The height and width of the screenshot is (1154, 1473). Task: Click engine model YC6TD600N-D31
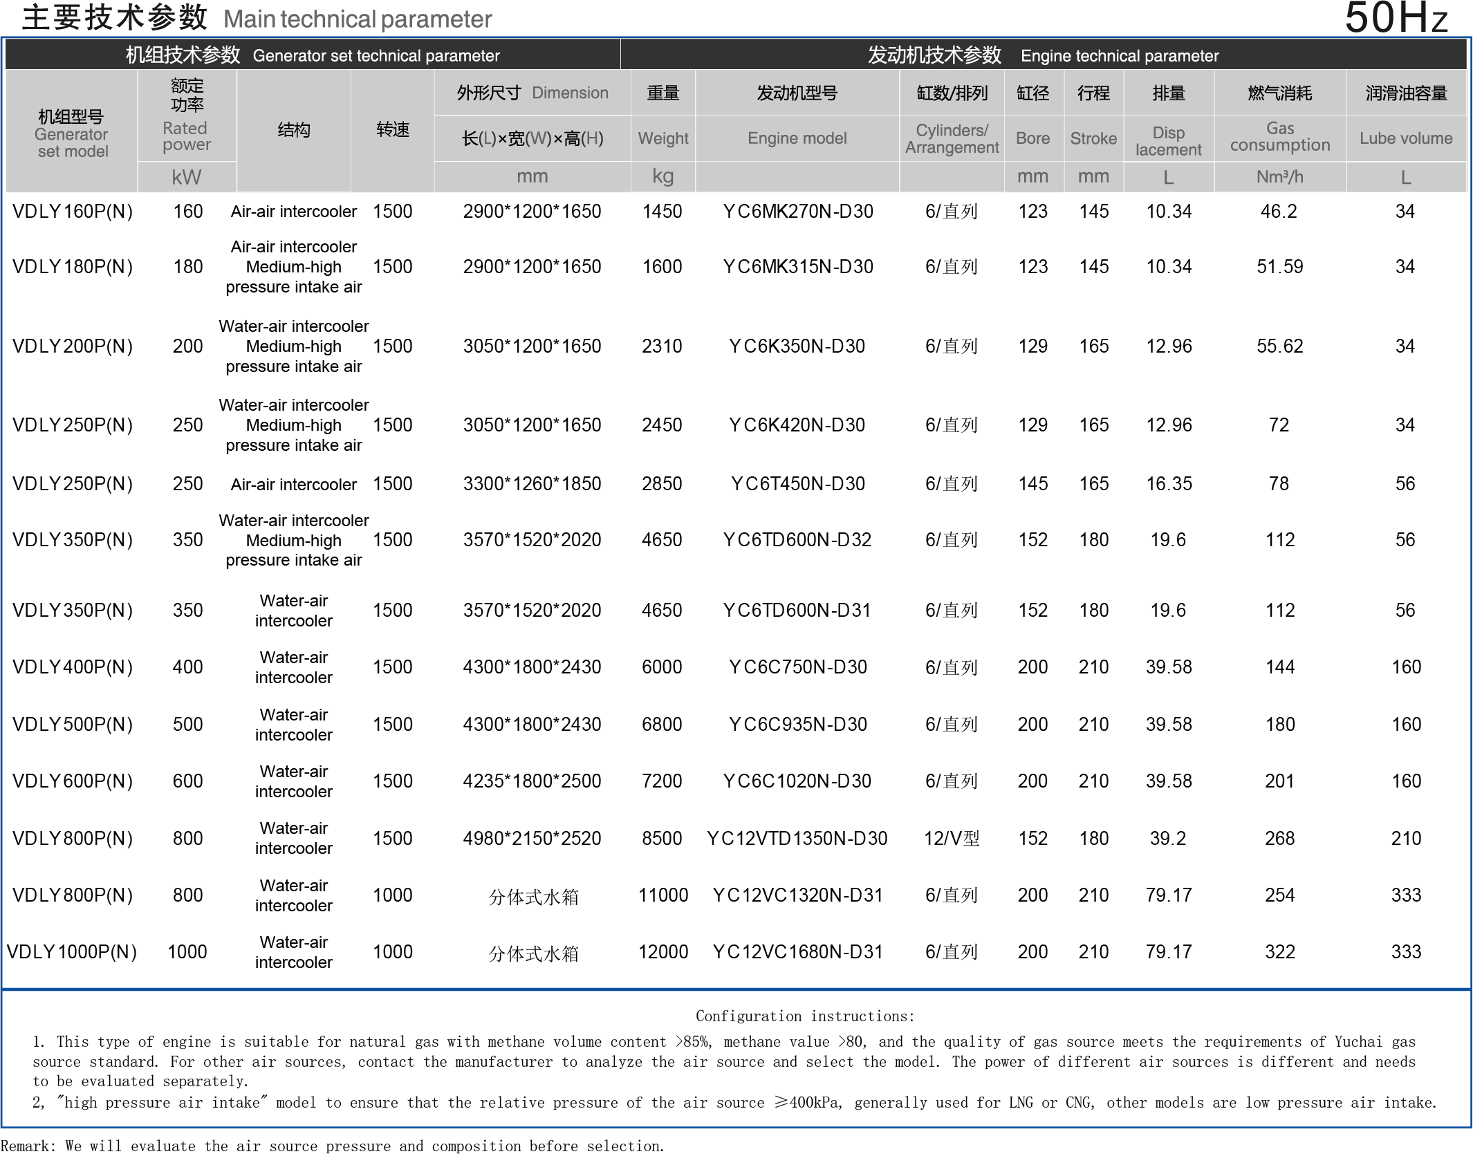click(797, 611)
